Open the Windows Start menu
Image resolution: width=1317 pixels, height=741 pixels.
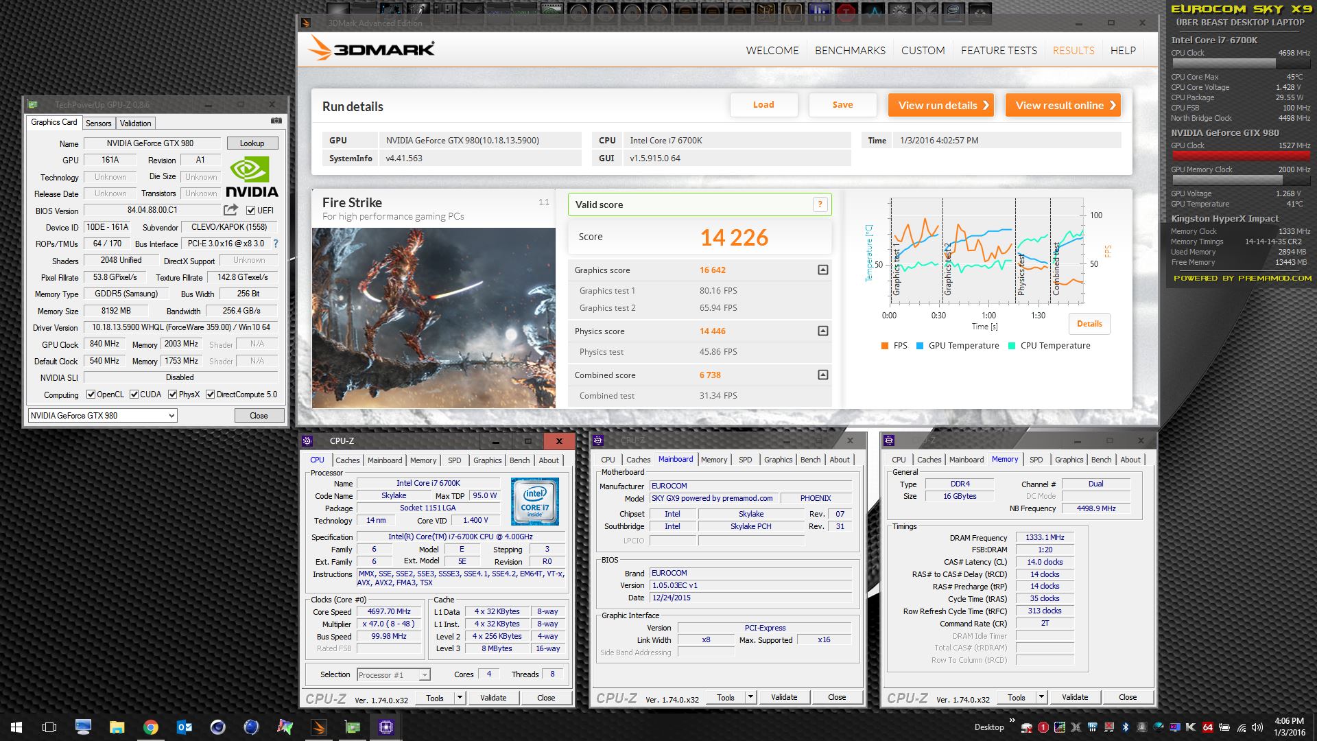pyautogui.click(x=16, y=727)
